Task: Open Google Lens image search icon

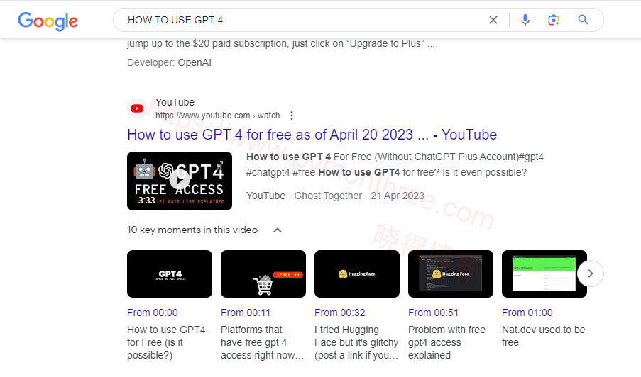Action: pos(553,20)
